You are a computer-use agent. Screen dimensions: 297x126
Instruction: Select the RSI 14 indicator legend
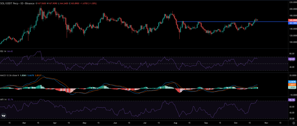(3, 51)
